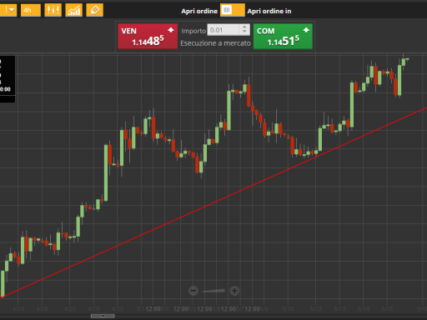This screenshot has height=320, width=427.
Task: Click the COM buy button at 1.14515
Action: (x=283, y=37)
